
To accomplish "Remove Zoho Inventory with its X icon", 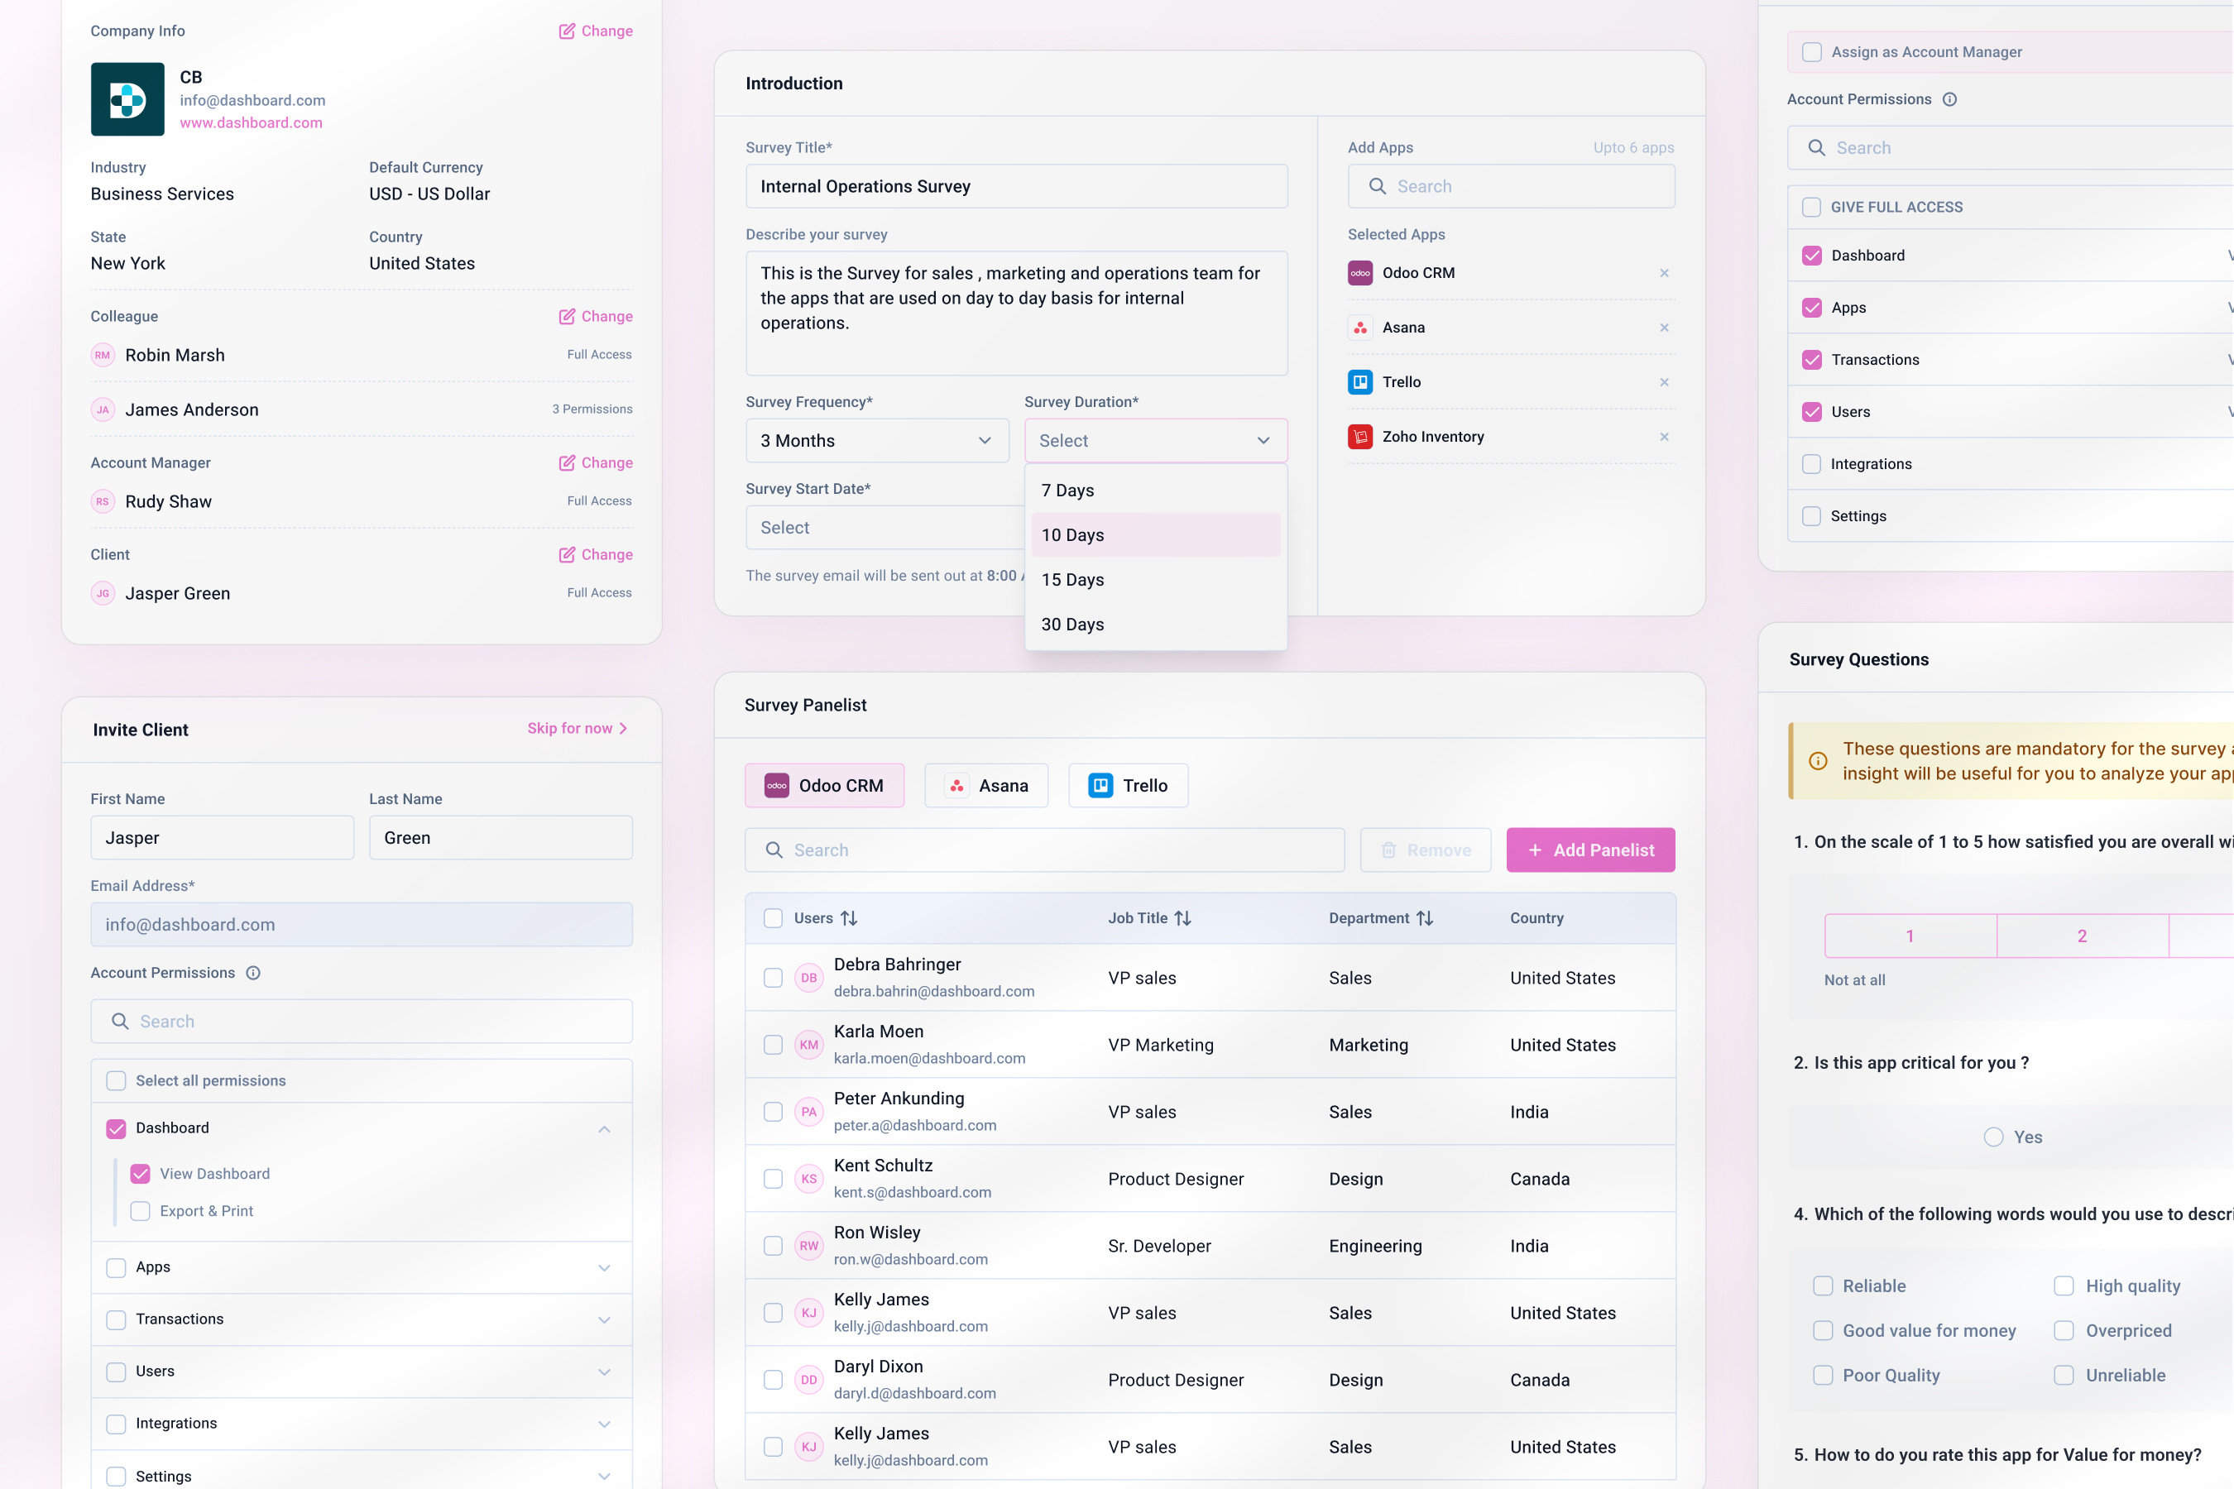I will [1665, 437].
